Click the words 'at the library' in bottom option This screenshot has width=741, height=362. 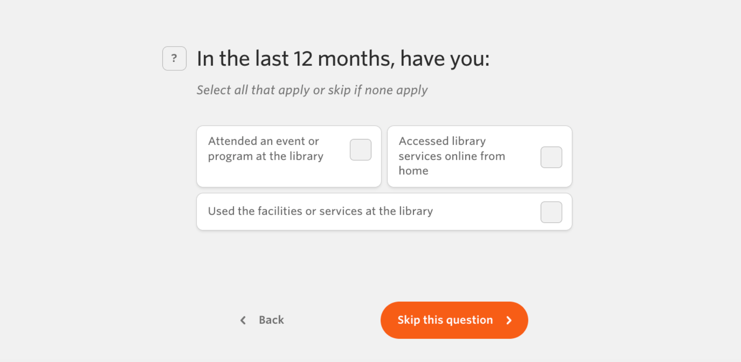pyautogui.click(x=399, y=211)
